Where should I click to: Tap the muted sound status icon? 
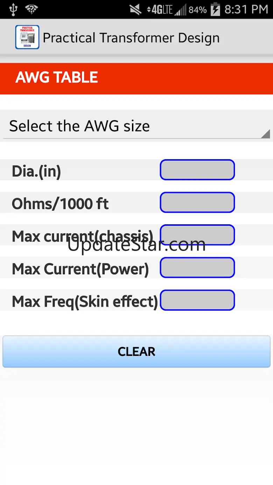[x=136, y=10]
